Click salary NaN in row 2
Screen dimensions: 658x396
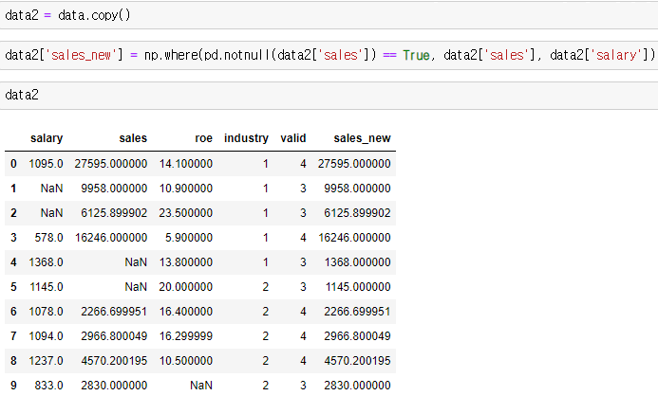click(x=51, y=213)
